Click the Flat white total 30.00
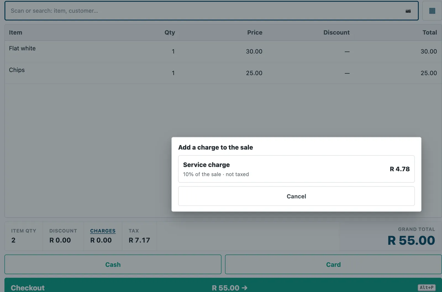 pos(429,52)
